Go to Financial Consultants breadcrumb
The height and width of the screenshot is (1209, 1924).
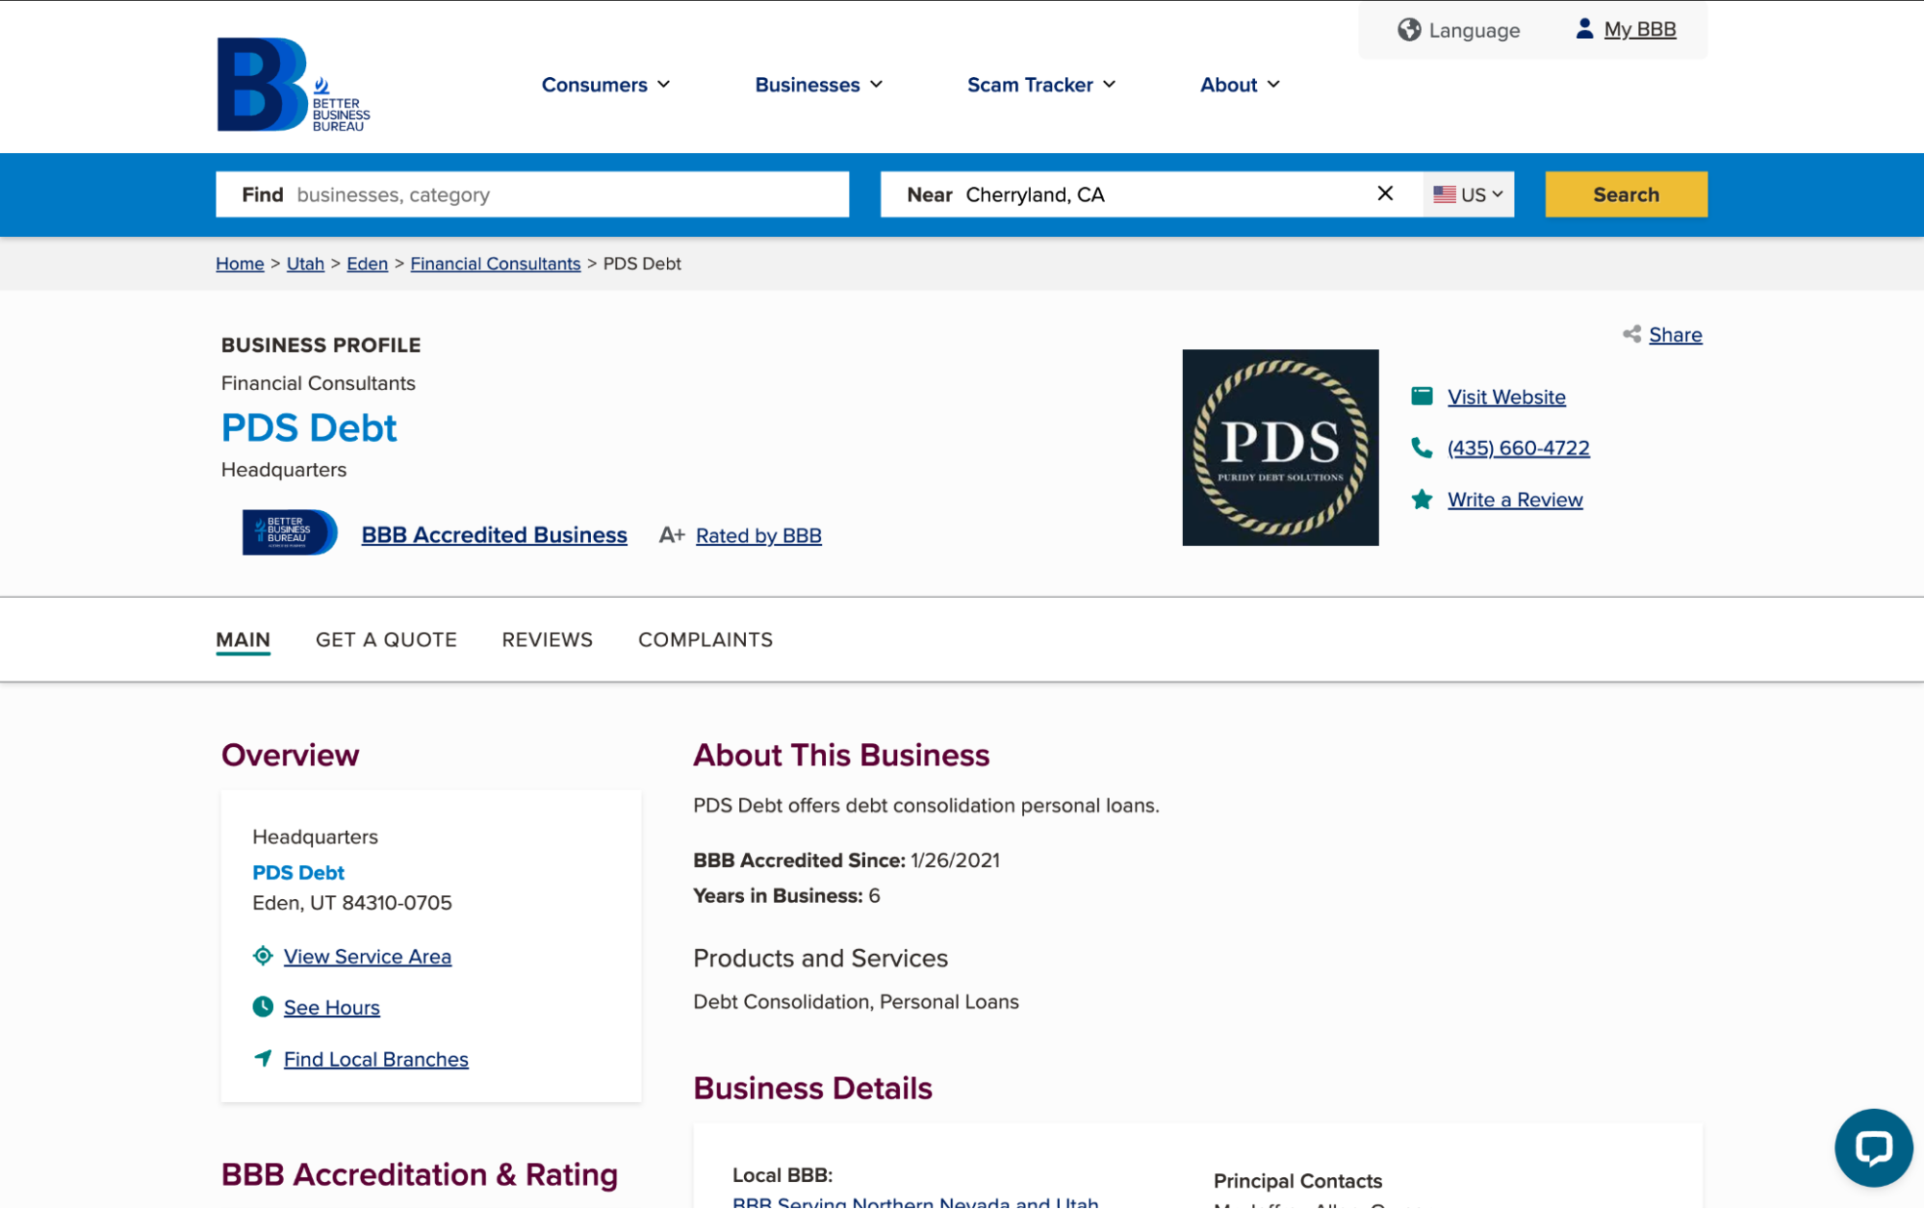[495, 264]
